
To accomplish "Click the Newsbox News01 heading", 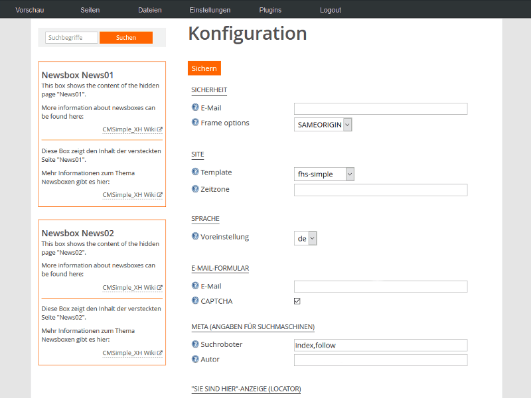I will (78, 75).
